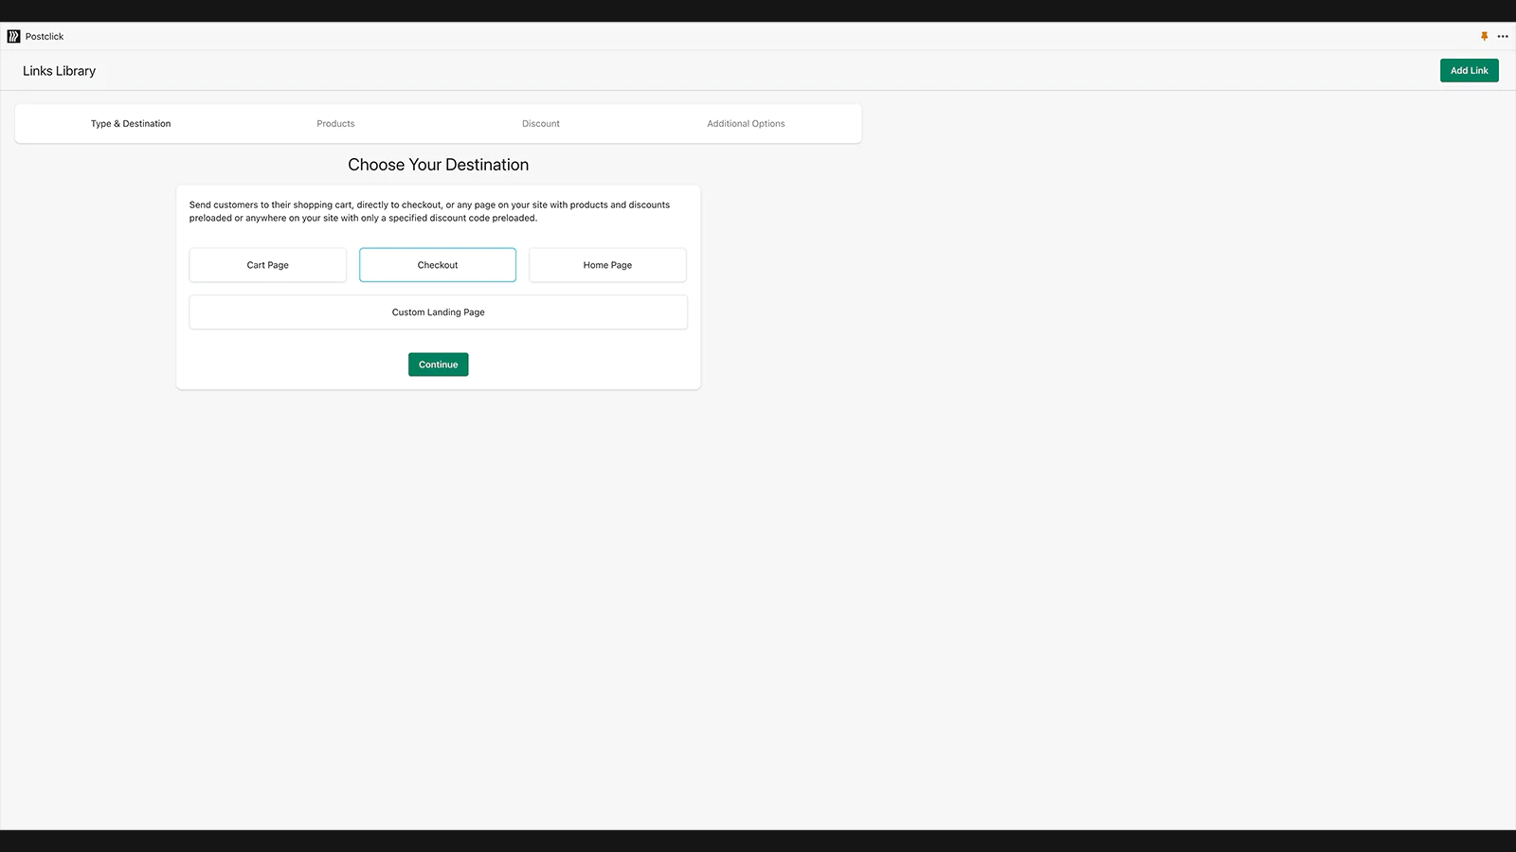Click the Links Library page title

pyautogui.click(x=60, y=71)
